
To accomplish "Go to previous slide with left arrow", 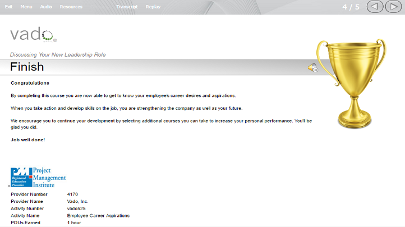I will [x=375, y=7].
